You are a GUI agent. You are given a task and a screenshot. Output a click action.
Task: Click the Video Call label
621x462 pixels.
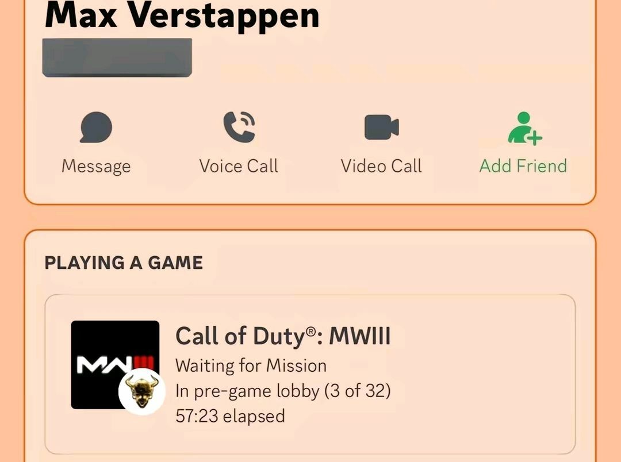(381, 166)
